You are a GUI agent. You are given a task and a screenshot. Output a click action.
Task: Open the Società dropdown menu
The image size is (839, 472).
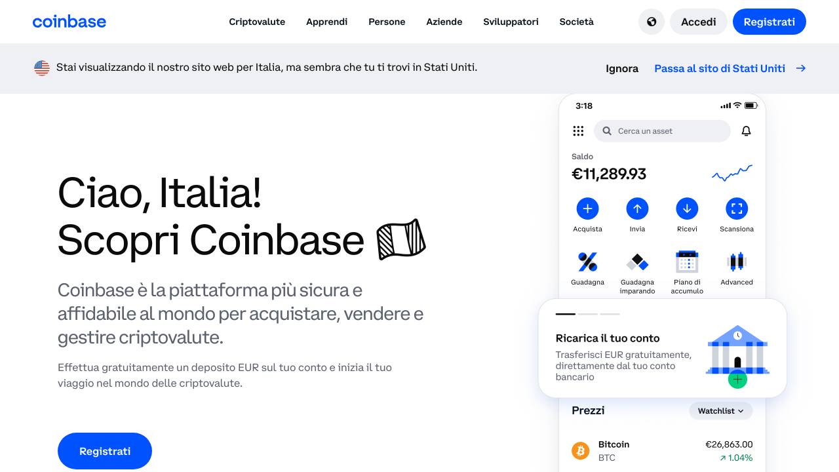[576, 22]
